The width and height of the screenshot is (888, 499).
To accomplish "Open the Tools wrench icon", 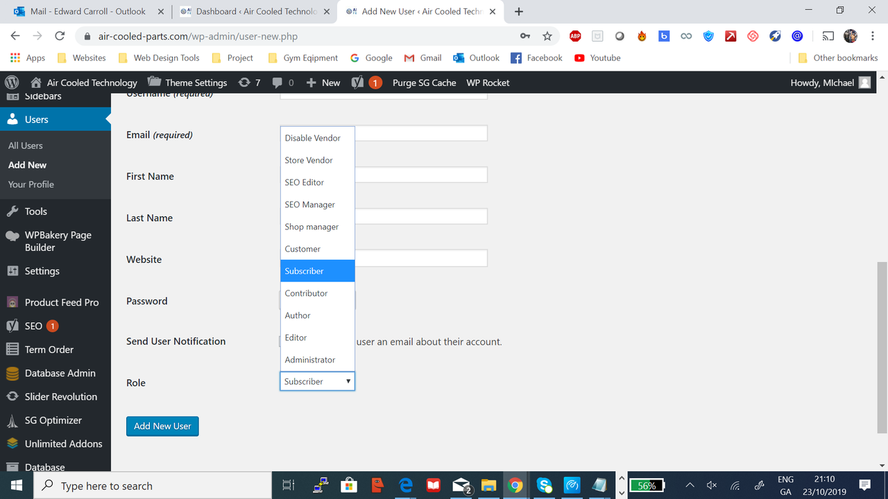I will tap(12, 211).
